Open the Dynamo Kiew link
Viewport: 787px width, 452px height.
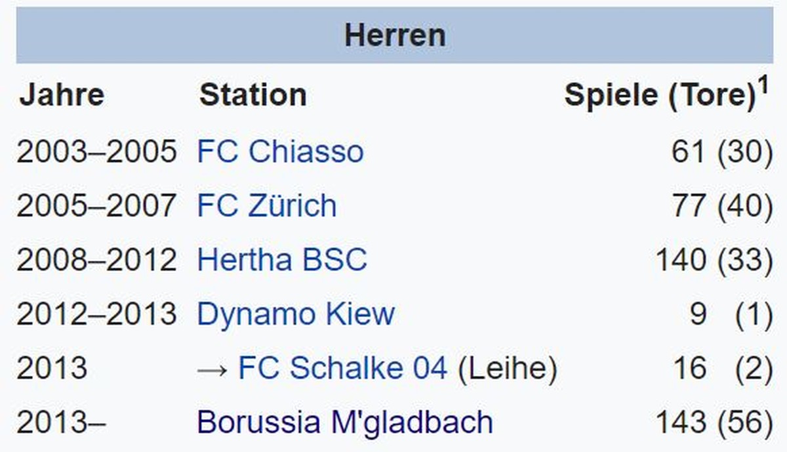[296, 315]
